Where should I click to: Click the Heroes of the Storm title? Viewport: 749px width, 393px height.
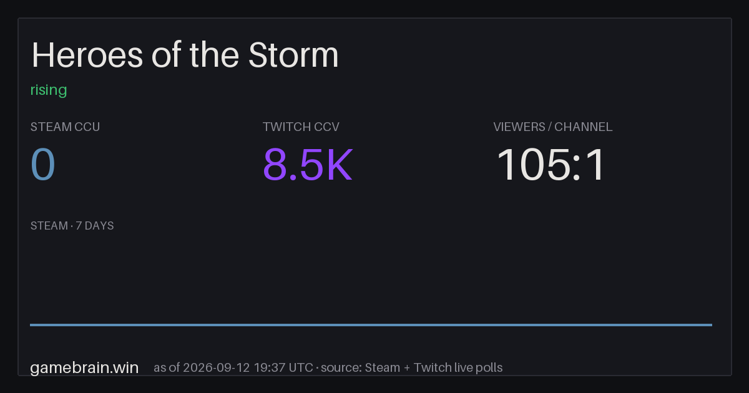pyautogui.click(x=185, y=55)
